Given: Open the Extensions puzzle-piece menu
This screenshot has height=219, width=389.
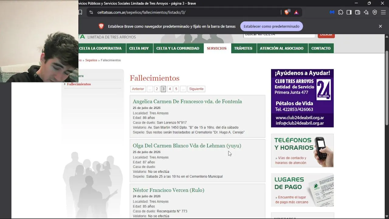Looking at the screenshot, I should (340, 12).
